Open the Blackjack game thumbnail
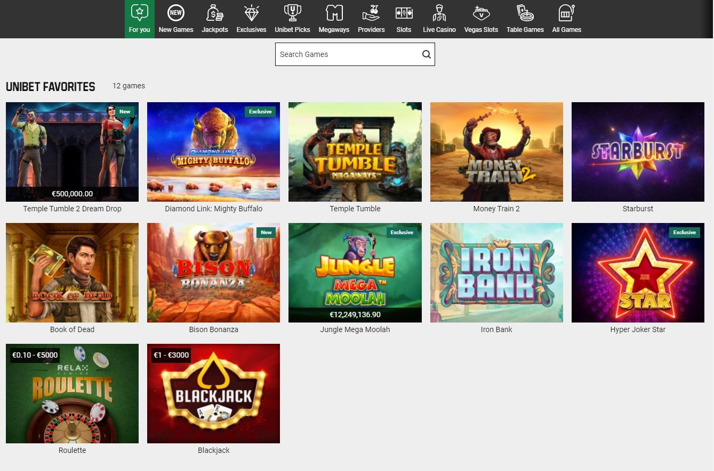 (213, 393)
